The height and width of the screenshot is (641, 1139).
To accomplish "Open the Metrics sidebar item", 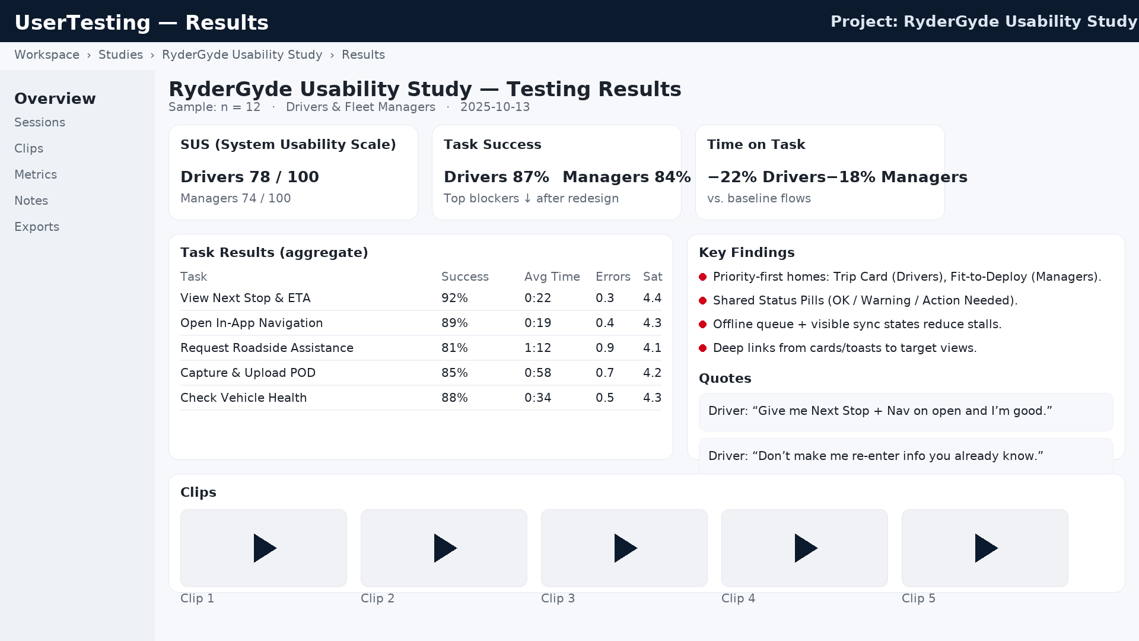I will click(36, 174).
